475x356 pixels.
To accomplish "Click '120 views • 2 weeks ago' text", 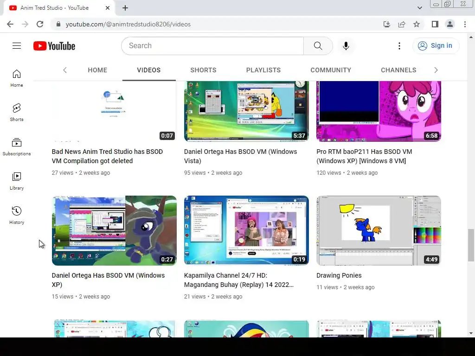I will click(x=347, y=173).
